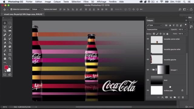Viewport: 194px width, 109px height.
Task: Open the search icon in options bar
Action: point(180,9)
